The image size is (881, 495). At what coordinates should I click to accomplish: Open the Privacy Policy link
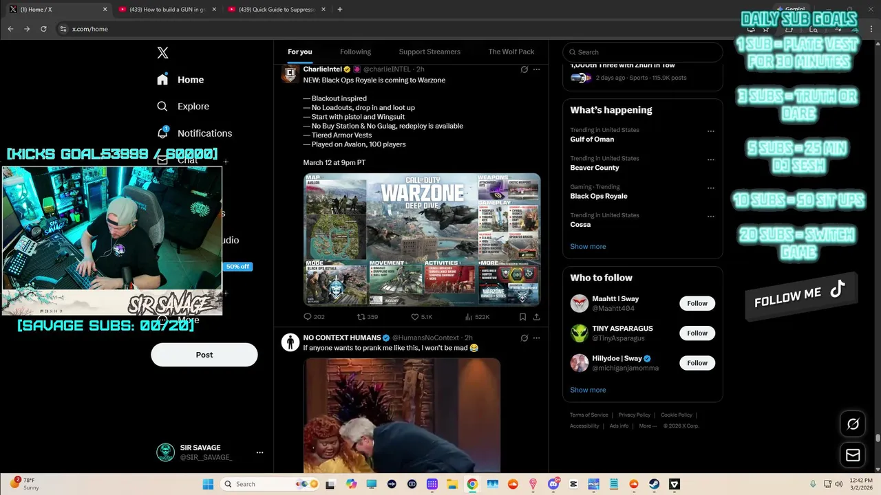634,415
